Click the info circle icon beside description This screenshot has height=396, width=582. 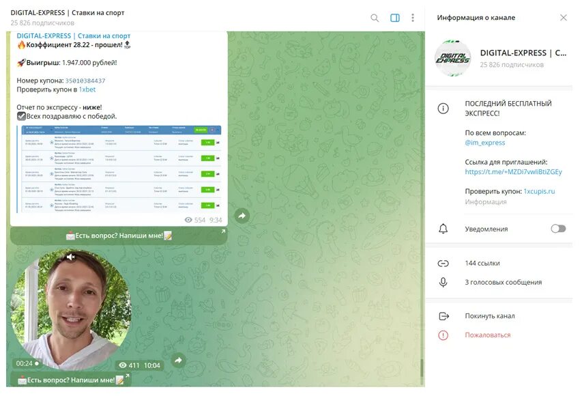443,109
